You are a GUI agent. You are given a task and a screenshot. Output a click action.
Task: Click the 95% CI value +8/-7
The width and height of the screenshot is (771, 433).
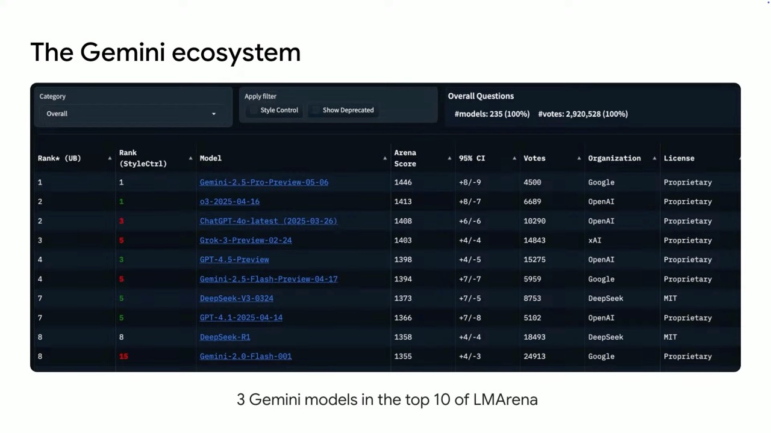(x=470, y=201)
